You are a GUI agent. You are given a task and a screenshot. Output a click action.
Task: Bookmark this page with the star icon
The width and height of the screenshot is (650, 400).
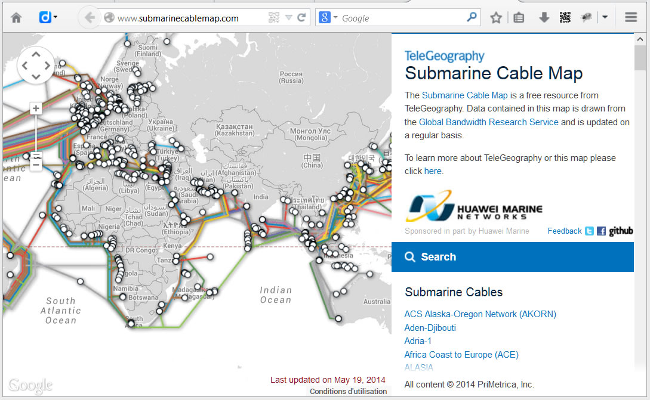coord(496,18)
